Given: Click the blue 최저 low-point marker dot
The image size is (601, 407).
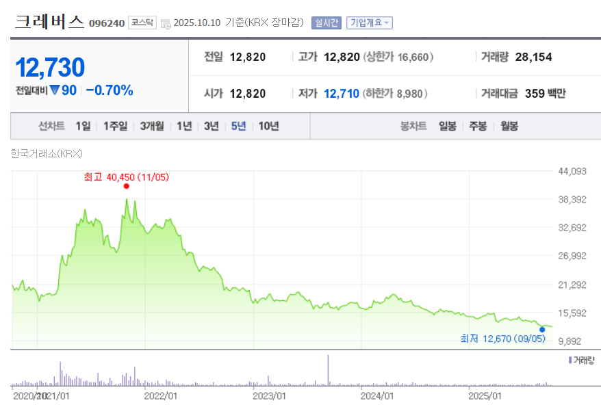Looking at the screenshot, I should click(x=542, y=330).
